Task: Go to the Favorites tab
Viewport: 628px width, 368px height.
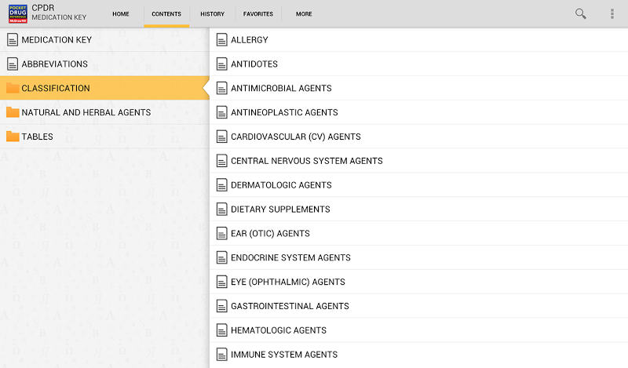Action: (258, 14)
